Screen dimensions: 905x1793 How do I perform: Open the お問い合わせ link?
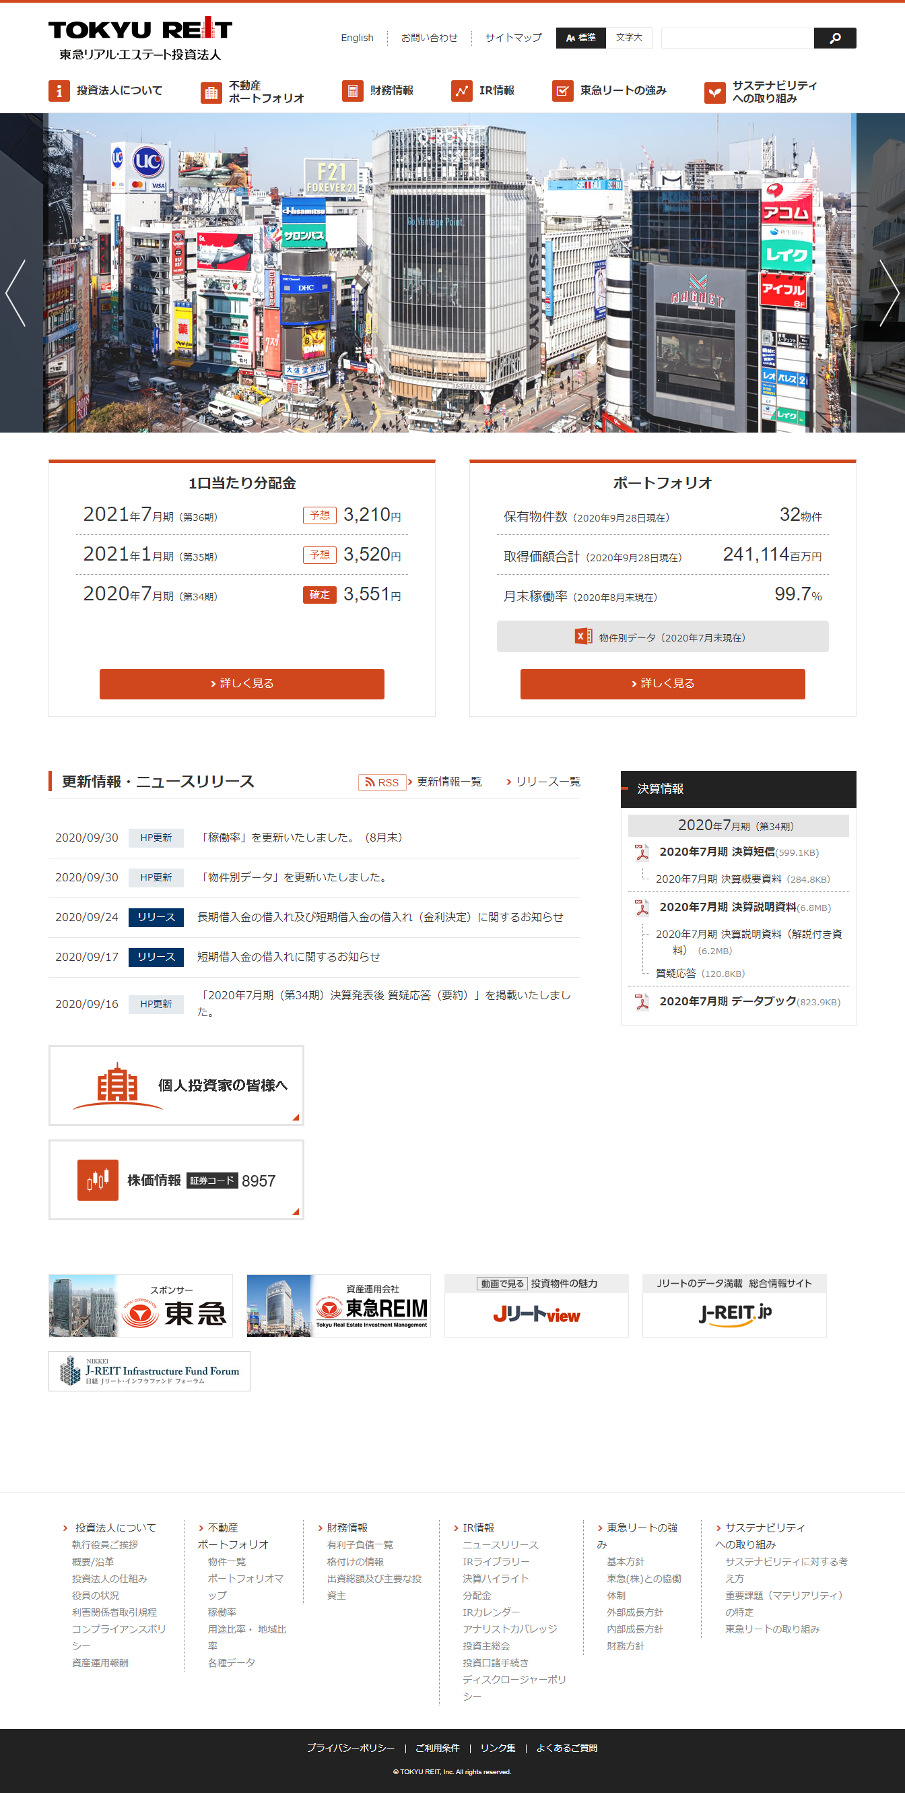pos(429,38)
